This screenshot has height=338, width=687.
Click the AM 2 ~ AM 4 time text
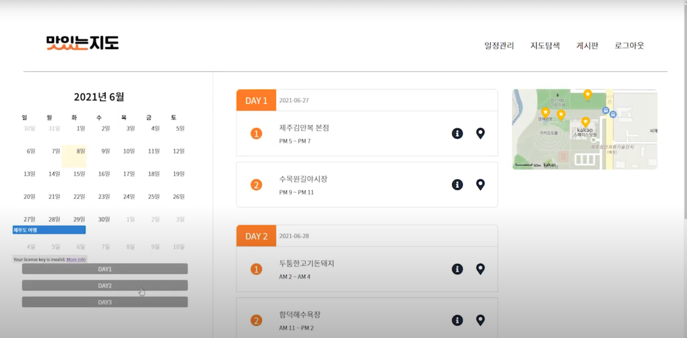[295, 277]
